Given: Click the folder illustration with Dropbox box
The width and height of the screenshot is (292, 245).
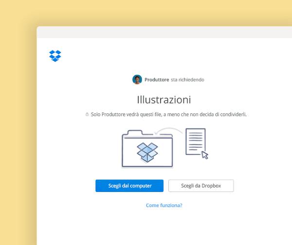Looking at the screenshot, I should (147, 149).
